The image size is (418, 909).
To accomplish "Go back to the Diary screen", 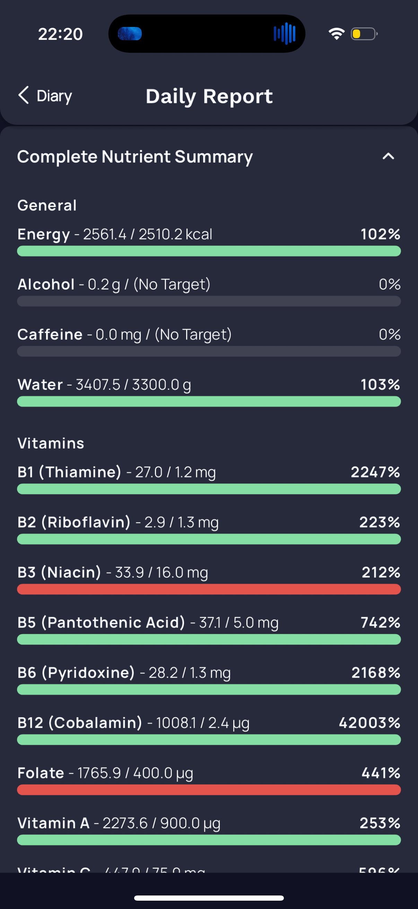I will tap(45, 96).
